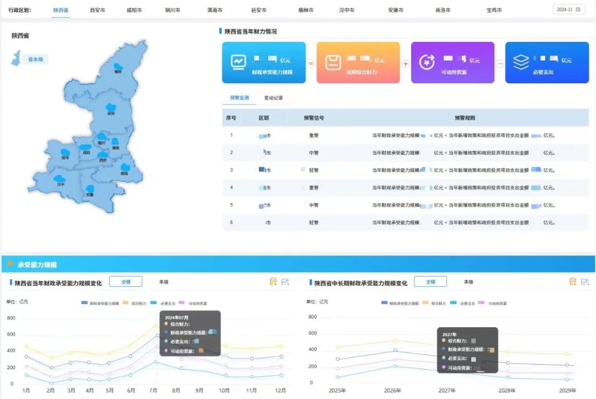Click 轻警 signal in table row 6
The height and width of the screenshot is (399, 596).
coord(314,223)
